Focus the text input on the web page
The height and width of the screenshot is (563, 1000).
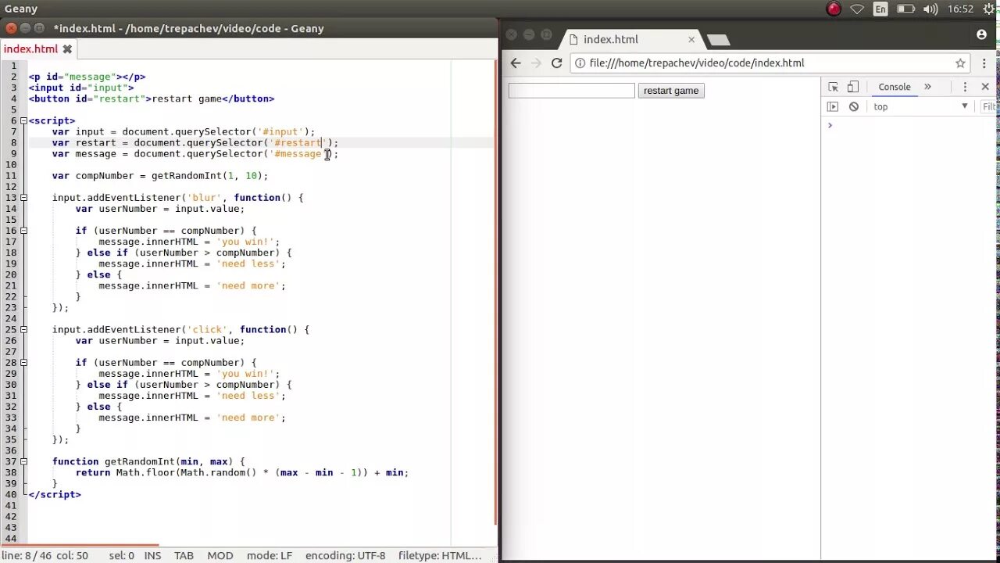coord(571,91)
